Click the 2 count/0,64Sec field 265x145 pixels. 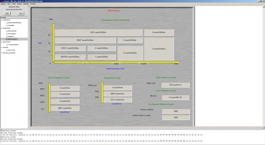(x=101, y=48)
